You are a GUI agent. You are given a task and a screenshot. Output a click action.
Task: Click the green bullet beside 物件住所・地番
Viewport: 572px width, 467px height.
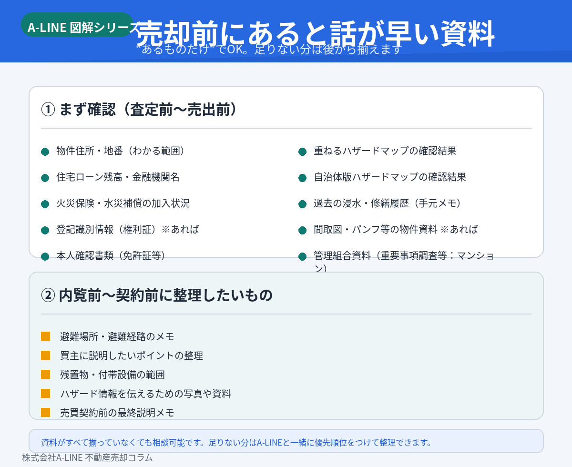45,152
